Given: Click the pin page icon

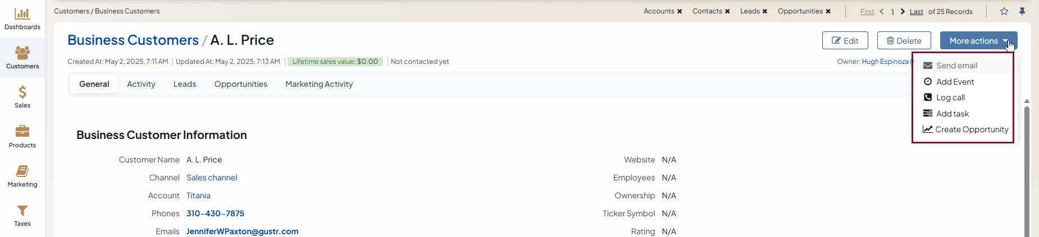Looking at the screenshot, I should point(1022,11).
